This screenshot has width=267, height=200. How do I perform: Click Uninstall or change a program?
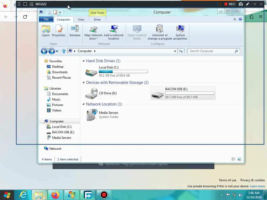[x=160, y=32]
